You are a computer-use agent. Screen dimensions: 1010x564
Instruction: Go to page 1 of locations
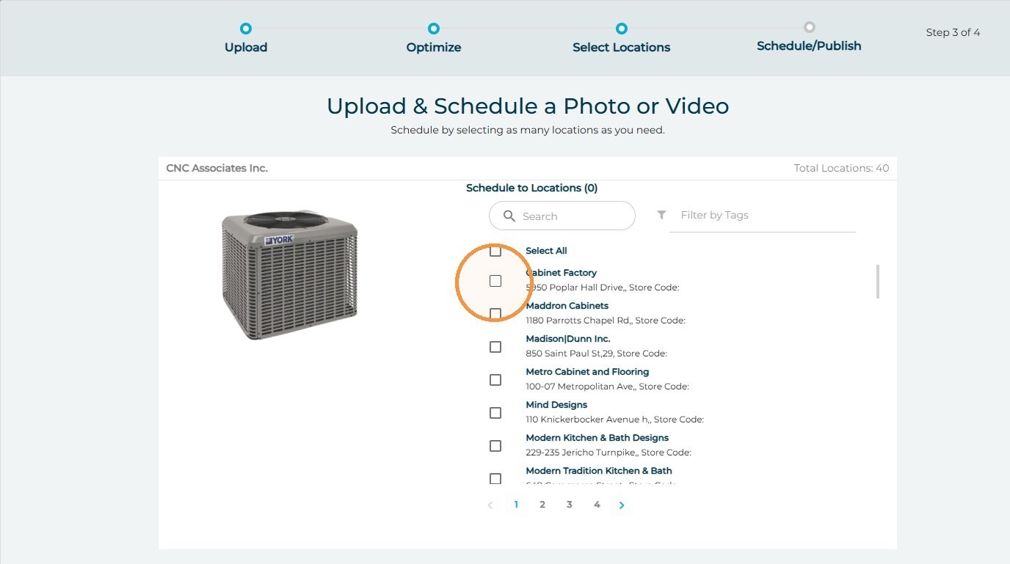pyautogui.click(x=516, y=505)
